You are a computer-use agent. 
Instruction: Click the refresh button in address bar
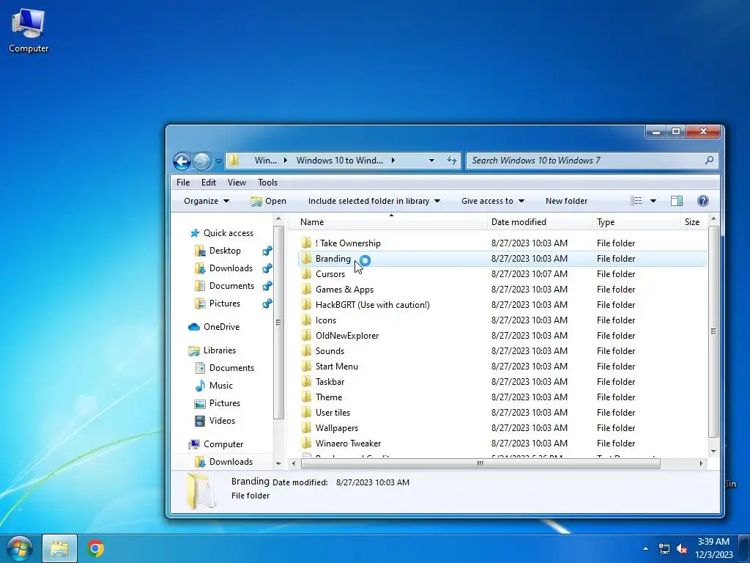coord(451,161)
